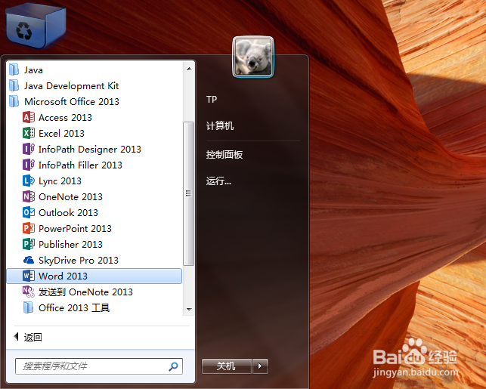Click the Word 2013 icon

click(x=29, y=276)
